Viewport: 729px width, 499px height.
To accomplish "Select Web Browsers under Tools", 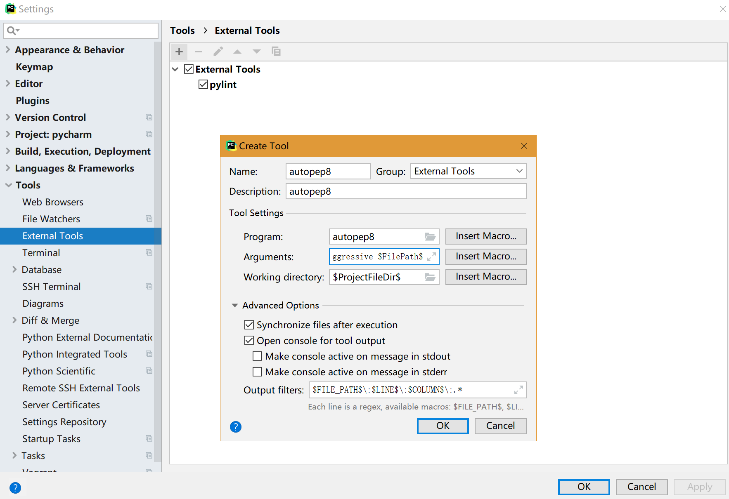I will coord(53,202).
